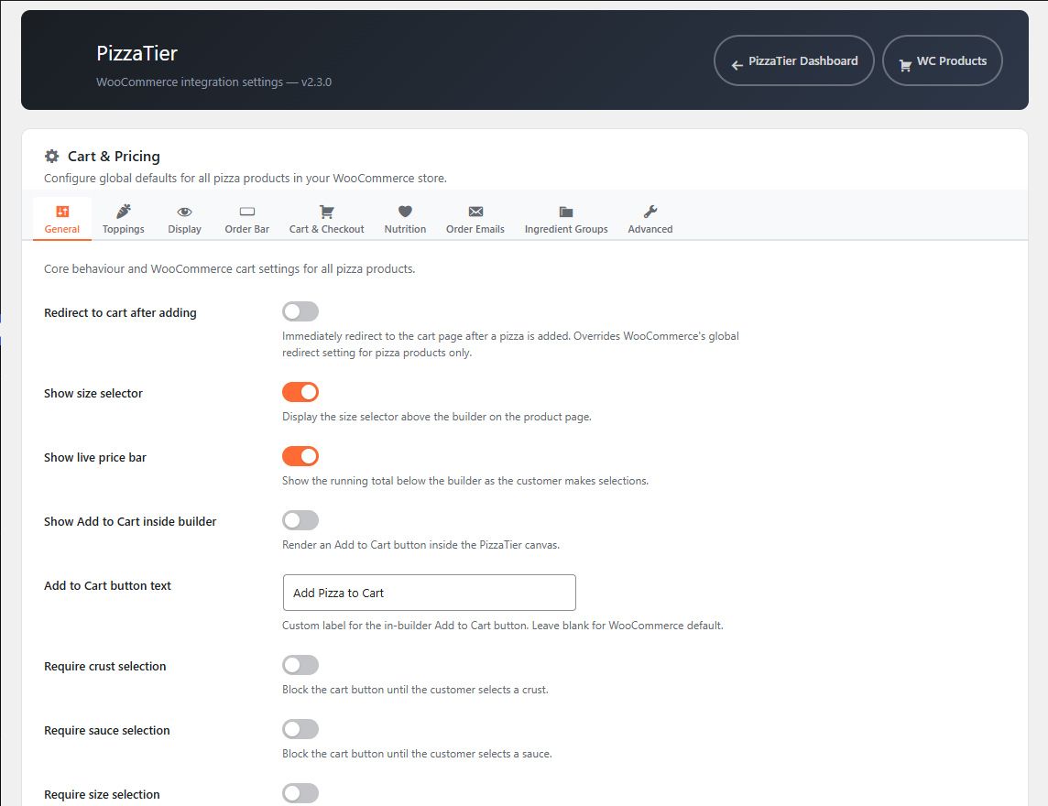
Task: Go back to PizzaTier Dashboard
Action: [x=794, y=60]
